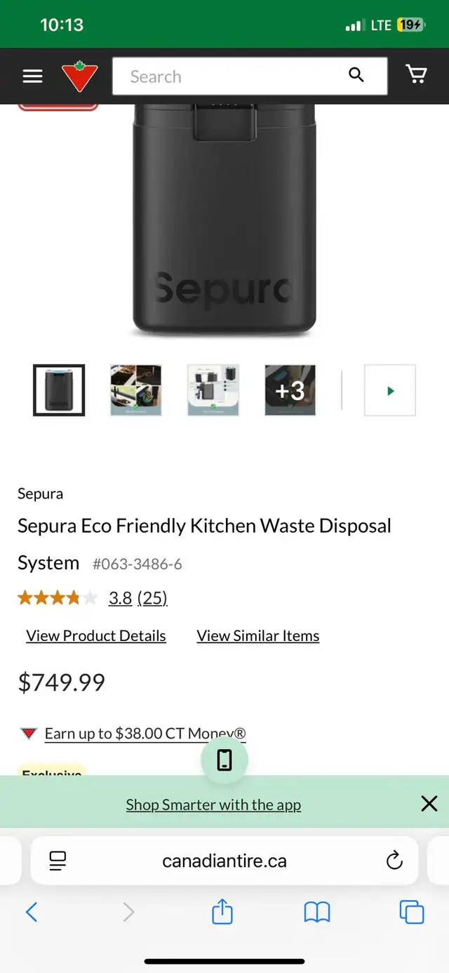The image size is (449, 973).
Task: Navigate back using Safari's back arrow
Action: coord(31,912)
